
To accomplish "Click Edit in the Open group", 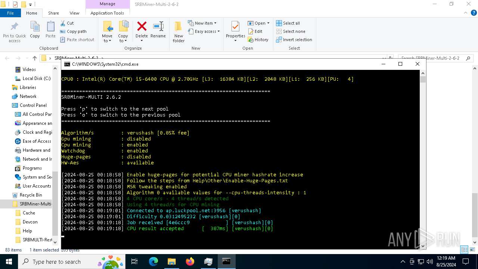I will pos(255,31).
